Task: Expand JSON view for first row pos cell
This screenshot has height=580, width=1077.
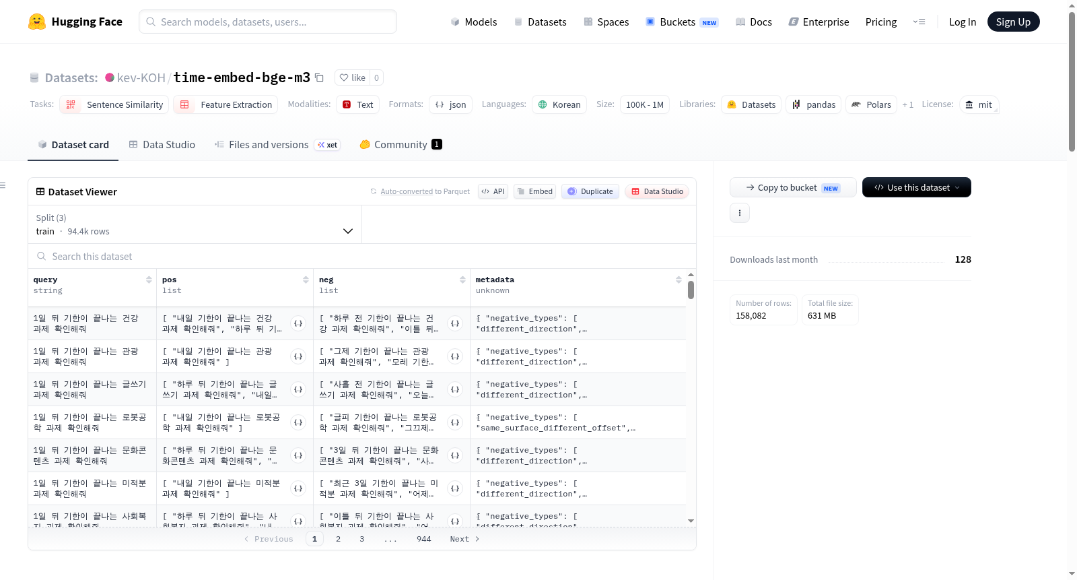Action: [x=298, y=323]
